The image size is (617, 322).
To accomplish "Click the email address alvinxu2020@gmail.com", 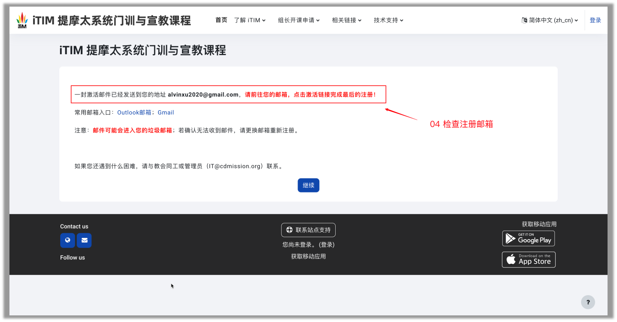I will pyautogui.click(x=203, y=95).
